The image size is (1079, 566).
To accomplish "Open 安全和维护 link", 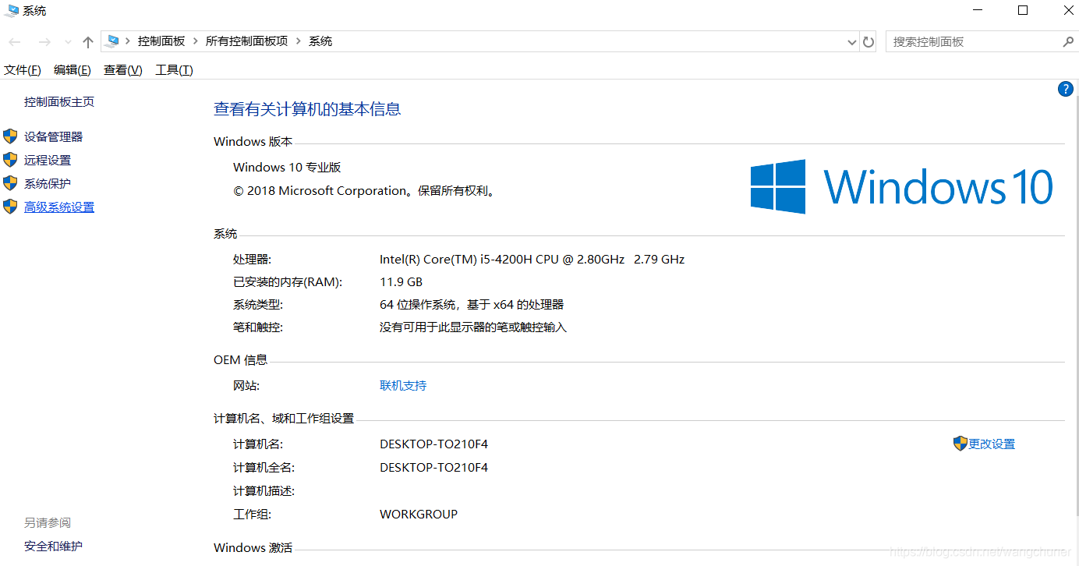I will pos(53,547).
